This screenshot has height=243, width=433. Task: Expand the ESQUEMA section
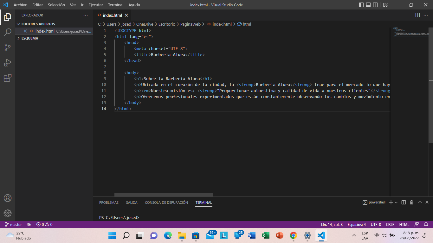[54, 38]
